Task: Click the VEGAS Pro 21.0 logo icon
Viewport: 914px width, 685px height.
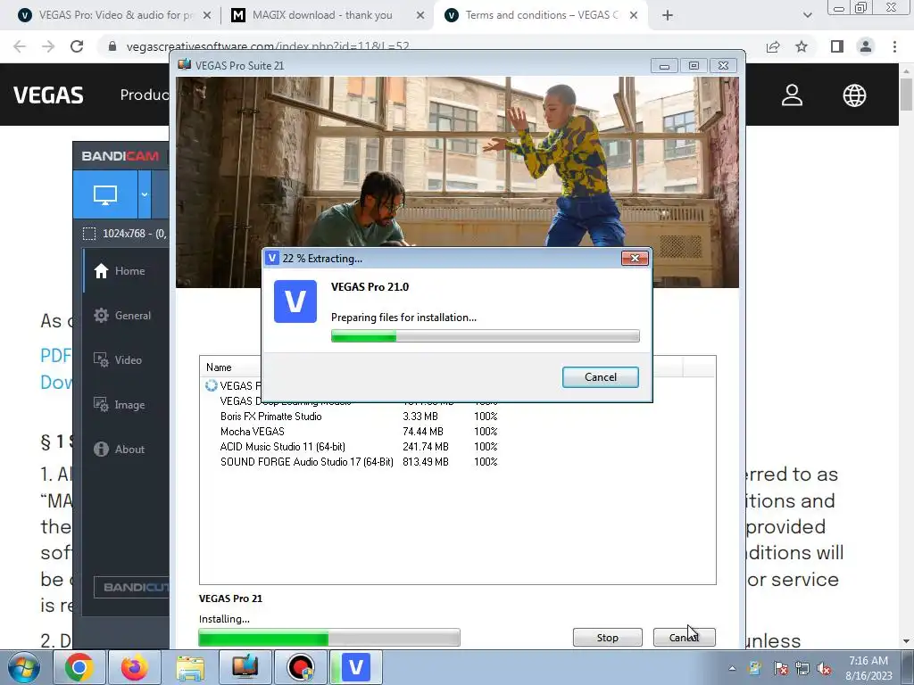Action: pos(295,301)
